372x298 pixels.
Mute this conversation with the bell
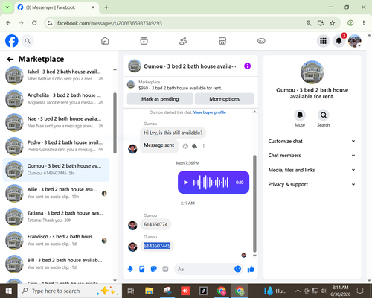coord(300,115)
